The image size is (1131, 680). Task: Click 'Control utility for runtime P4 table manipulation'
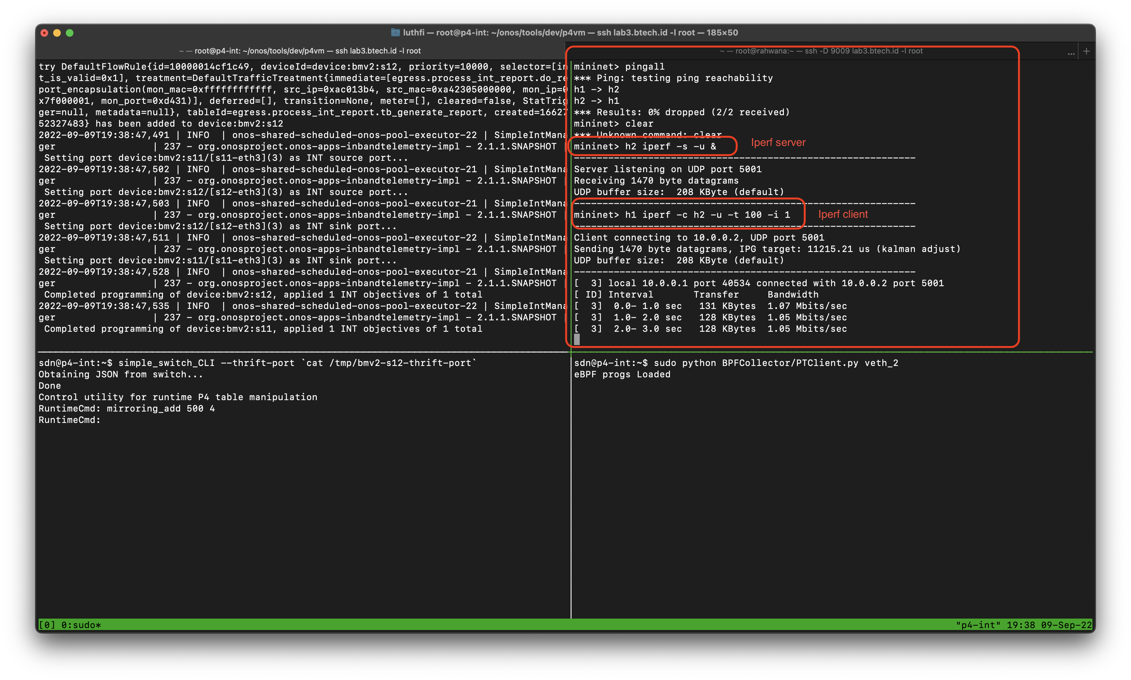(x=178, y=397)
